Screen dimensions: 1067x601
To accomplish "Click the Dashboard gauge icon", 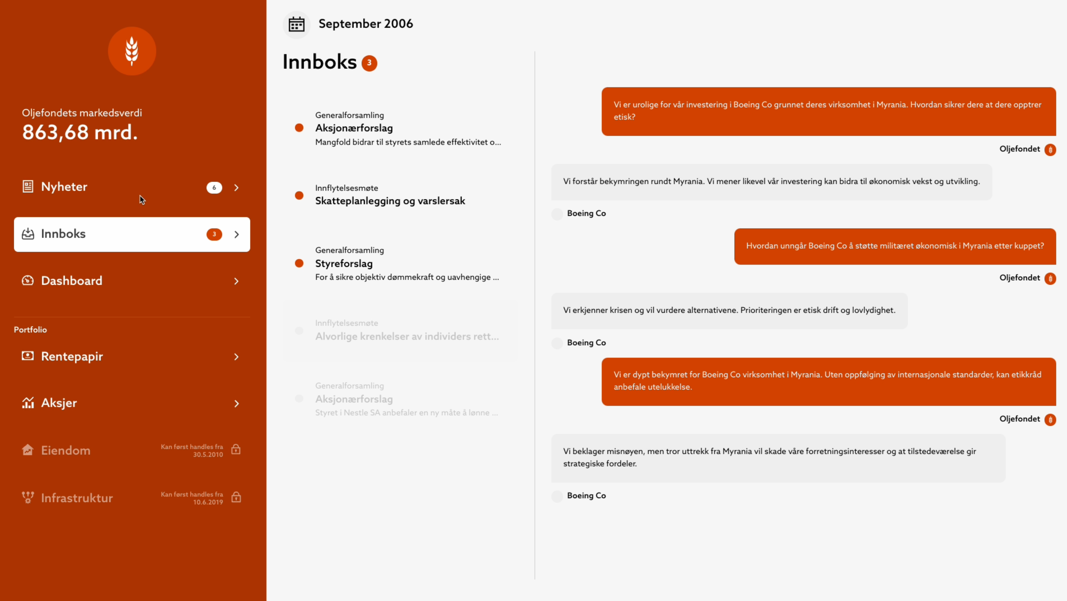I will (x=28, y=281).
